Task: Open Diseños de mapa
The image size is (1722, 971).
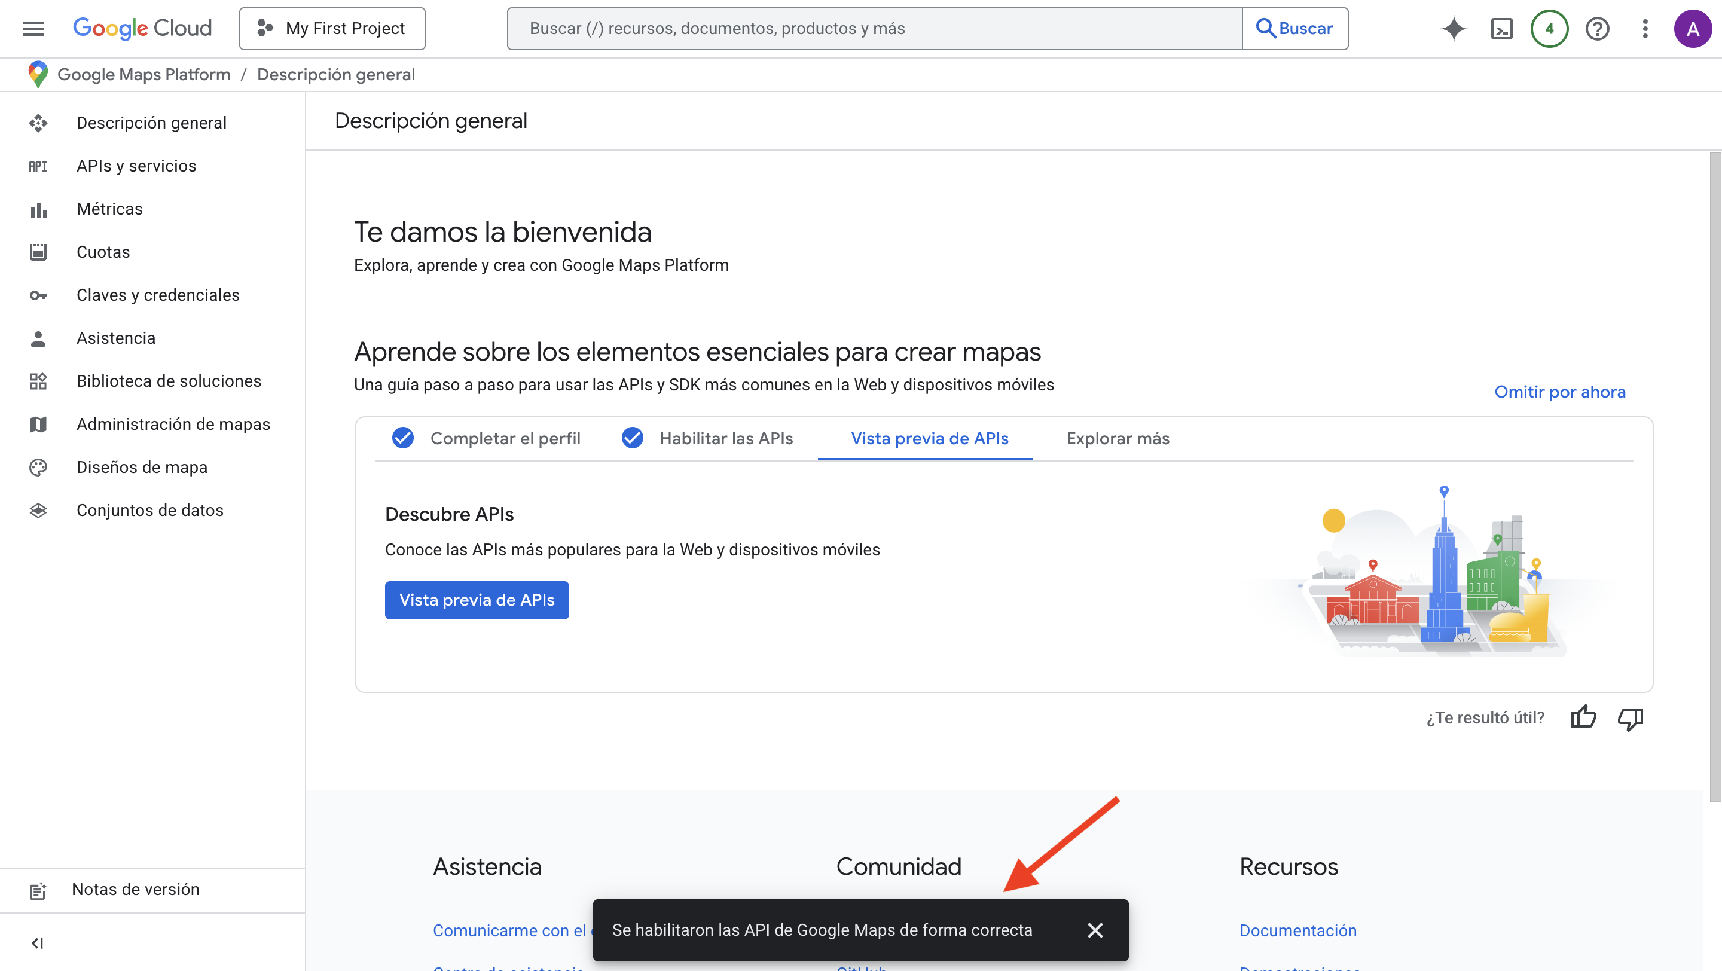Action: point(142,467)
